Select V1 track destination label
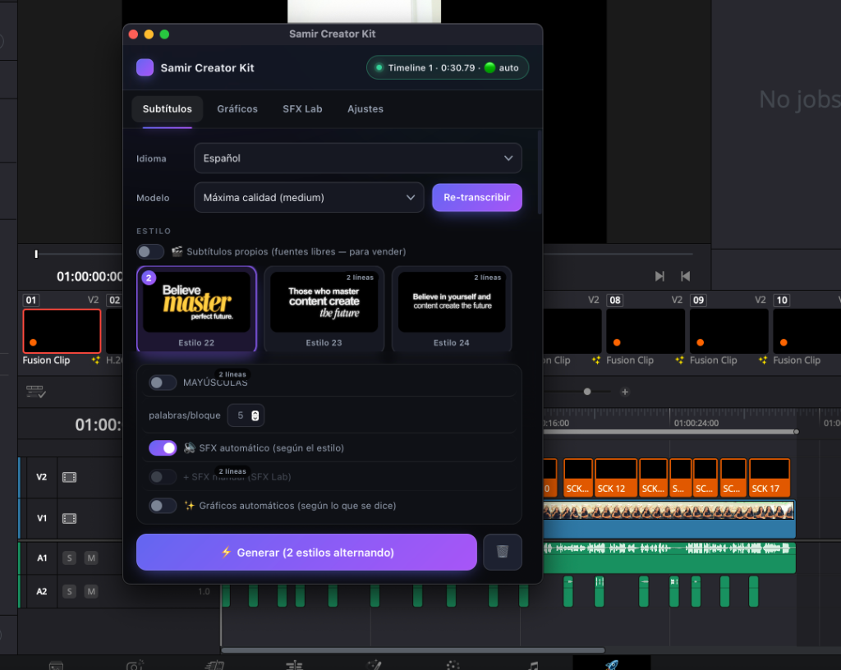Screen dimensions: 841x670 41,518
